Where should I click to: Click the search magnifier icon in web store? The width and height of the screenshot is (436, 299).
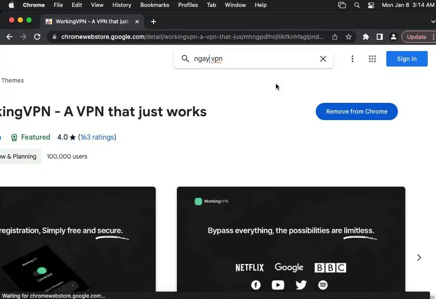point(185,59)
